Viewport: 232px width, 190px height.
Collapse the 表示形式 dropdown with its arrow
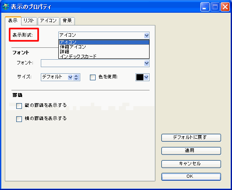146,36
